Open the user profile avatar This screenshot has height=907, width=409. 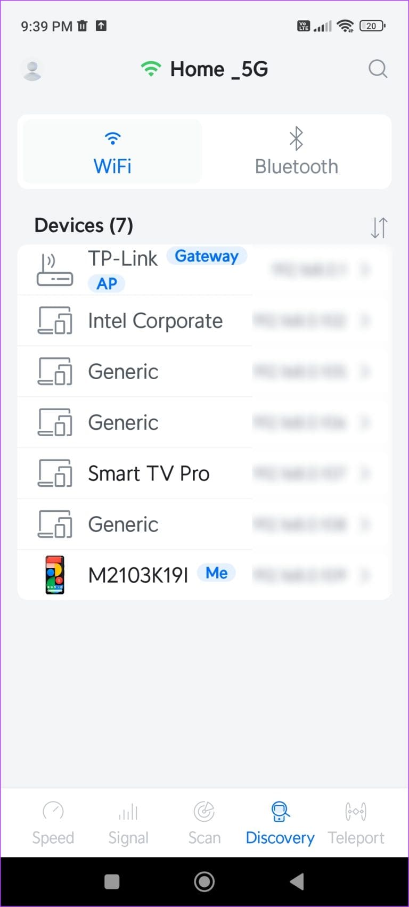click(32, 69)
